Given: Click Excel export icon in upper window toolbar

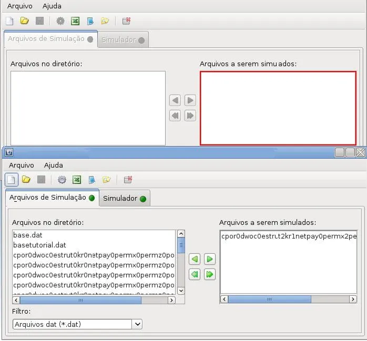Looking at the screenshot, I should [75, 21].
